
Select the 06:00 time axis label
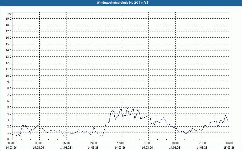66,143
